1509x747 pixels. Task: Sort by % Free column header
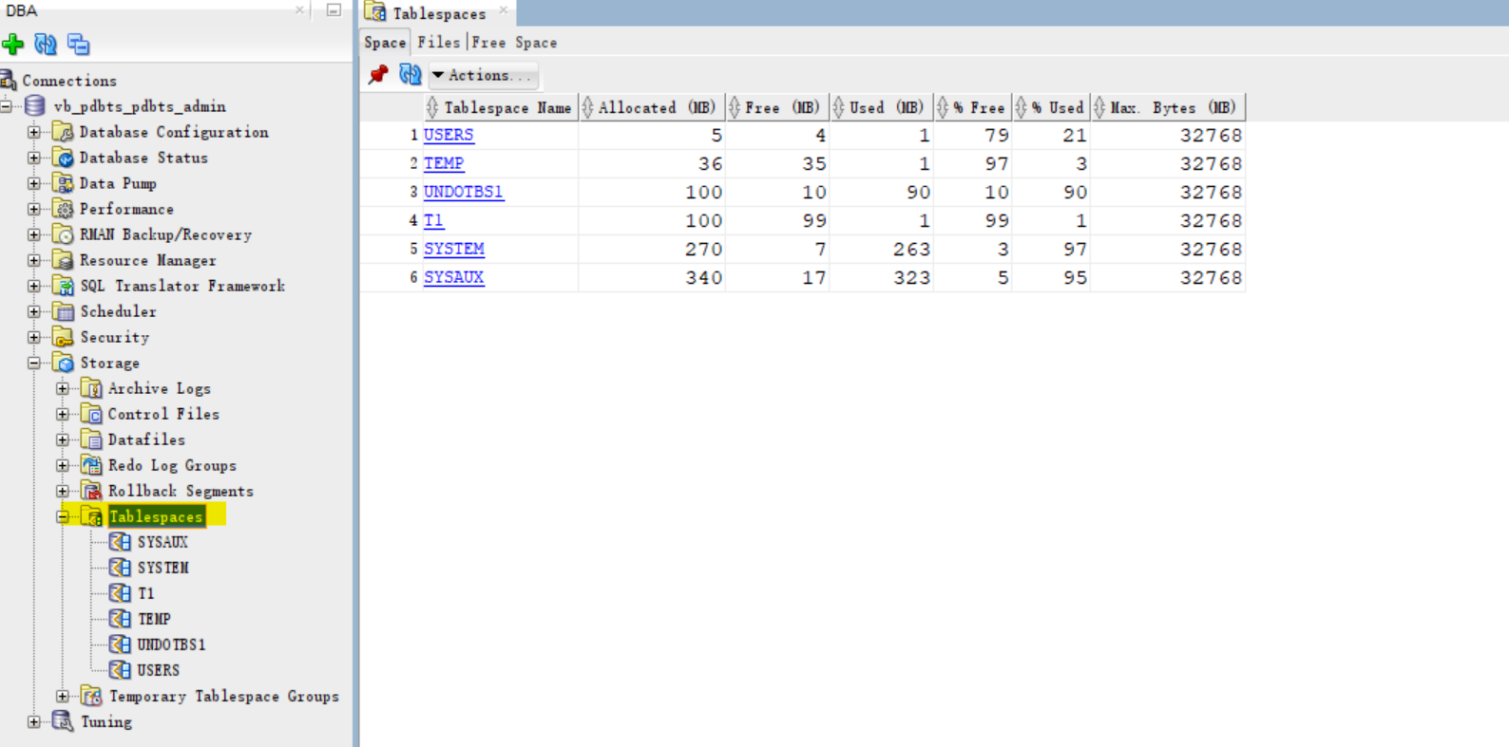coord(972,107)
